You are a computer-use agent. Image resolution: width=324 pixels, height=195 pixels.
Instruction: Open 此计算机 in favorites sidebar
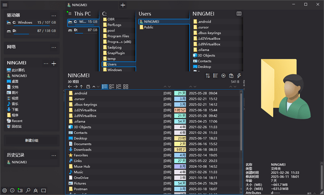(16, 70)
